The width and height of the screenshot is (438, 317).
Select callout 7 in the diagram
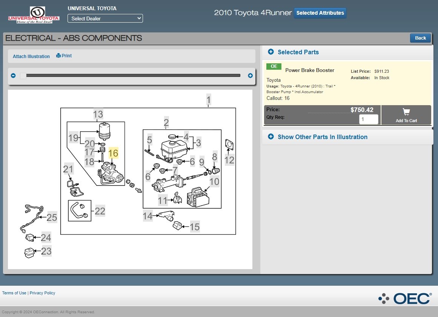coord(175,170)
